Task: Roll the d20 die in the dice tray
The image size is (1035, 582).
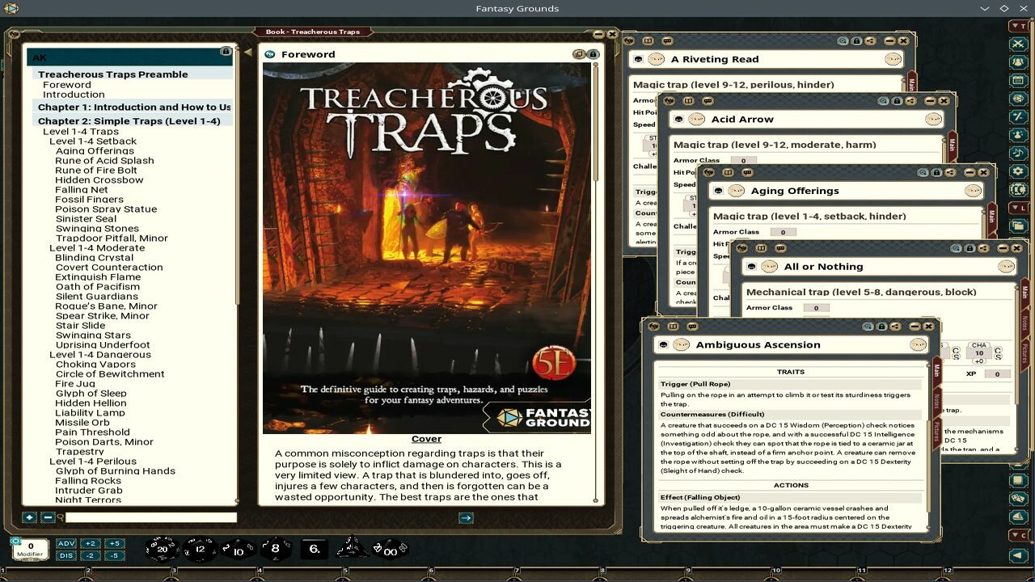Action: 162,547
